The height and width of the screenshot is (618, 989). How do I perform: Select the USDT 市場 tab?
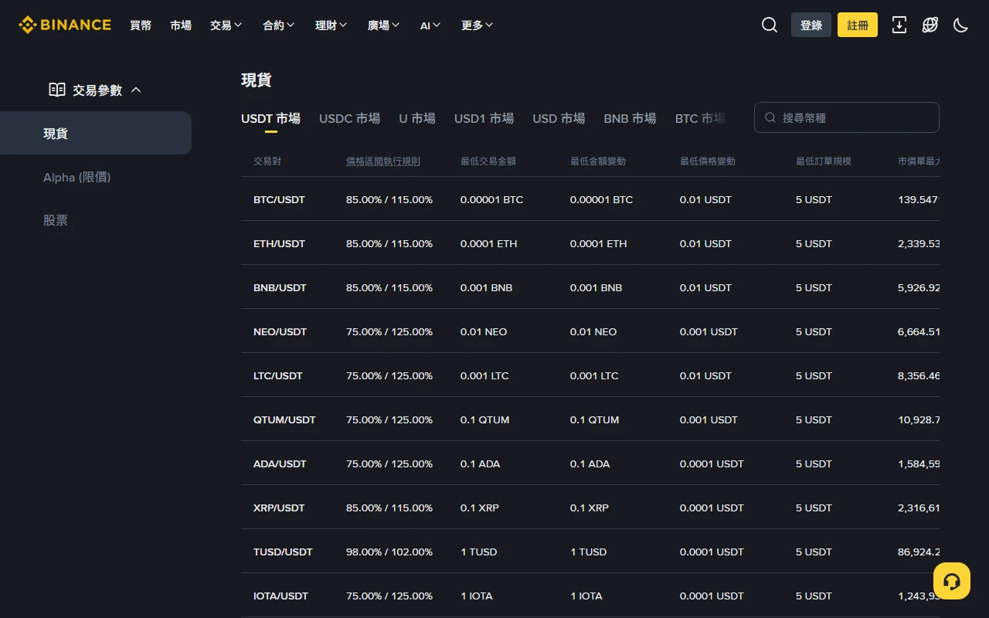270,118
